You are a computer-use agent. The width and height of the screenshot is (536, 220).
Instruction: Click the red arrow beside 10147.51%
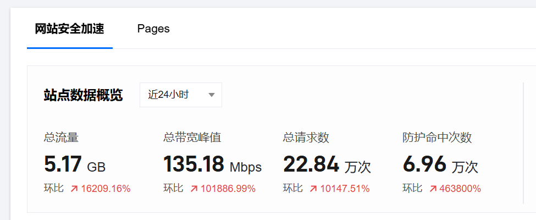coord(313,189)
